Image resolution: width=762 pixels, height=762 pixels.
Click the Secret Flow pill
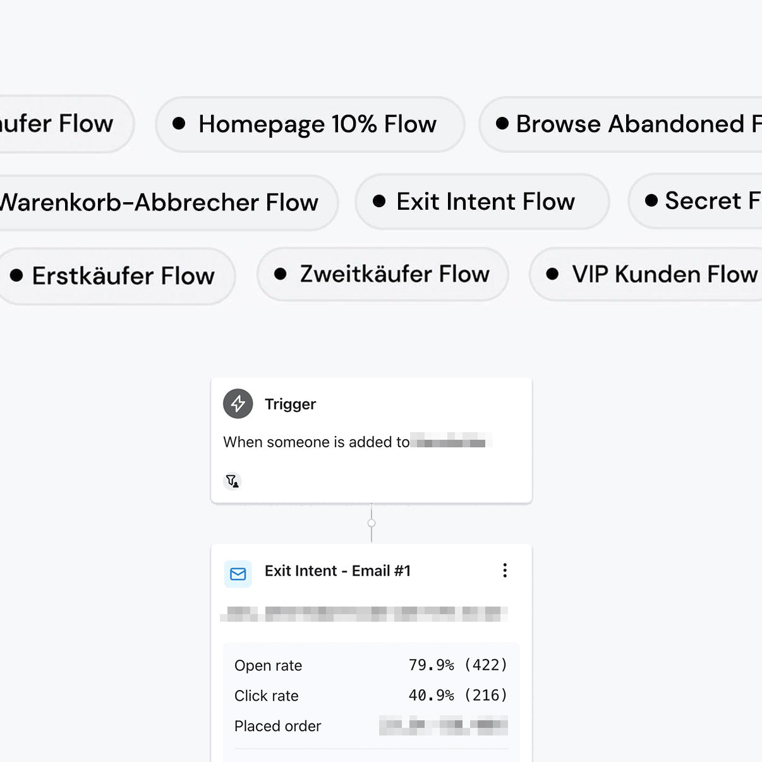(x=698, y=201)
